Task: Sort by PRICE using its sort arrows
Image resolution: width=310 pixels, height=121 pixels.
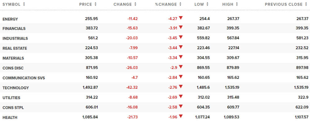Action: [x=96, y=4]
